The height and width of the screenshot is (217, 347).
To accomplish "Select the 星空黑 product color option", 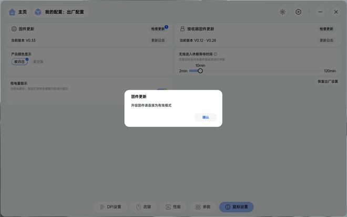I will click(38, 62).
